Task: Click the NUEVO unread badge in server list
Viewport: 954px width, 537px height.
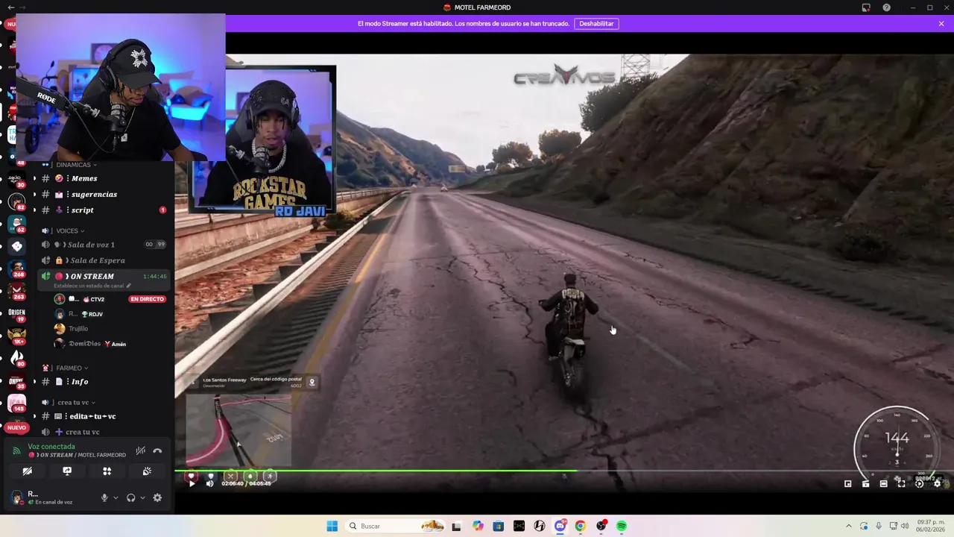Action: [x=16, y=427]
